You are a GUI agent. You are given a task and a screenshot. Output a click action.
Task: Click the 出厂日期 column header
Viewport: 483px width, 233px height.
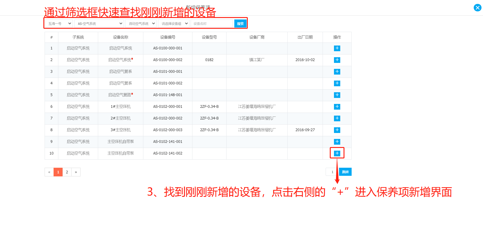click(x=305, y=37)
